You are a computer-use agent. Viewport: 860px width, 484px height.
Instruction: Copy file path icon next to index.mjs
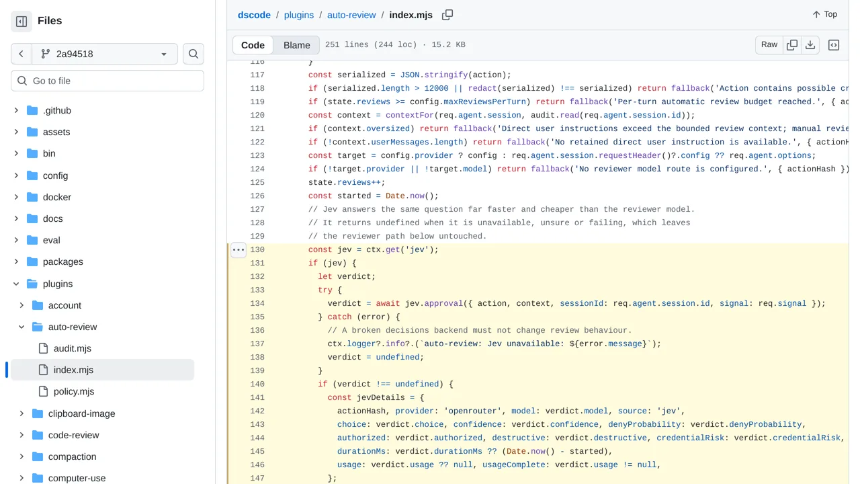pyautogui.click(x=447, y=15)
